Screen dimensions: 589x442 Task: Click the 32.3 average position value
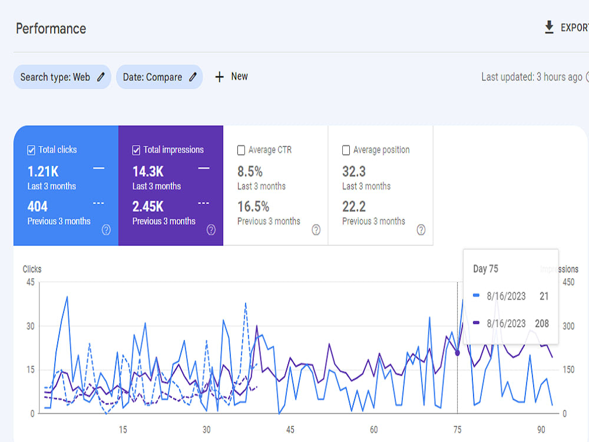pyautogui.click(x=354, y=171)
